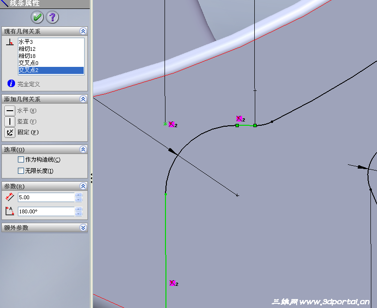The width and height of the screenshot is (377, 308).
Task: Select highlighted relation 交叉点2
Action: tap(51, 70)
